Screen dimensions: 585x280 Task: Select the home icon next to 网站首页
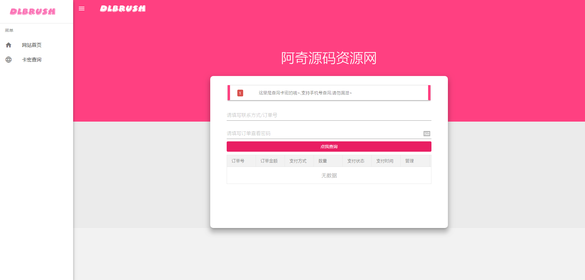click(9, 45)
